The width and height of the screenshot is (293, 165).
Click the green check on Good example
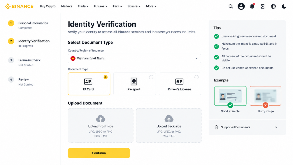click(230, 105)
